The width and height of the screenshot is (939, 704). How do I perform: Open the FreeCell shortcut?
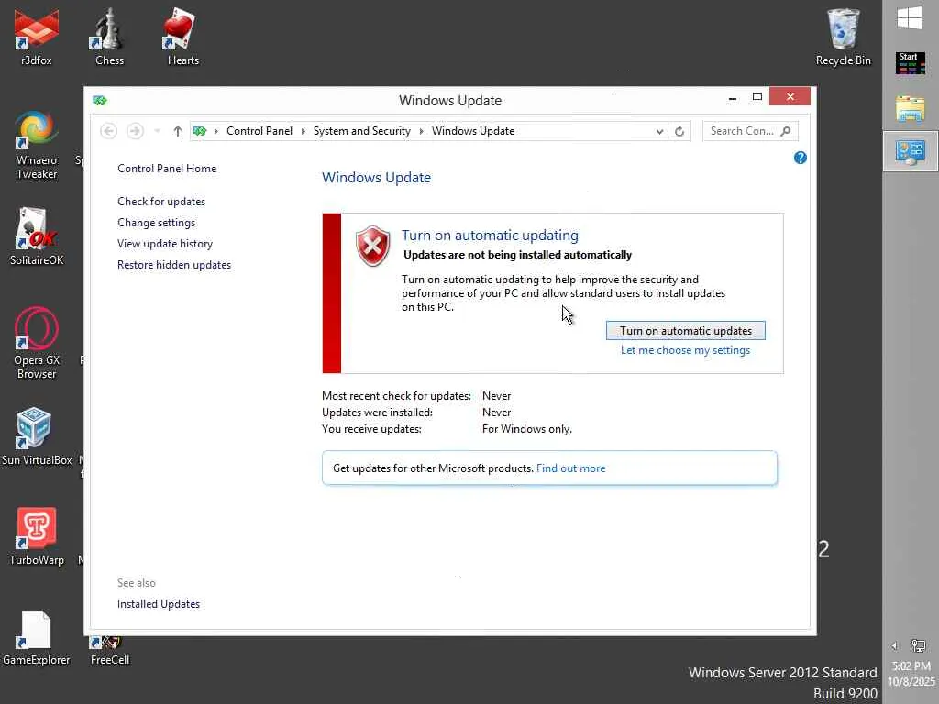coord(110,650)
